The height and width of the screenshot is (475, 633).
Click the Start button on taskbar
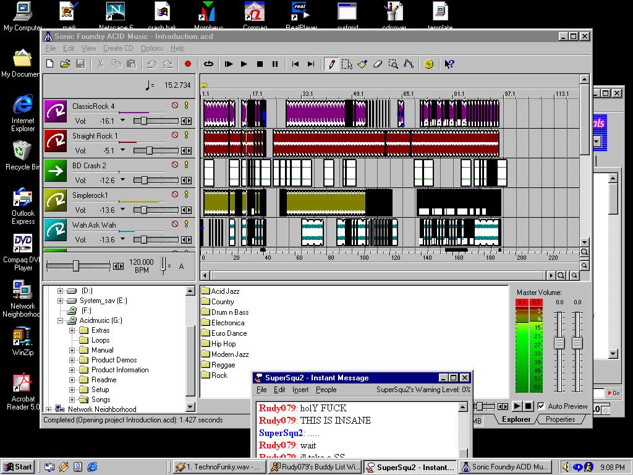tap(18, 467)
